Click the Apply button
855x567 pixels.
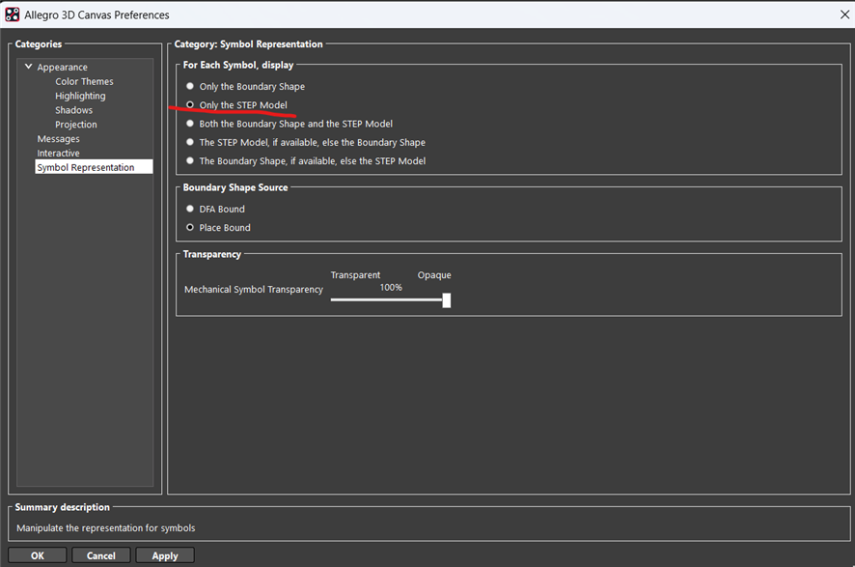pos(165,555)
